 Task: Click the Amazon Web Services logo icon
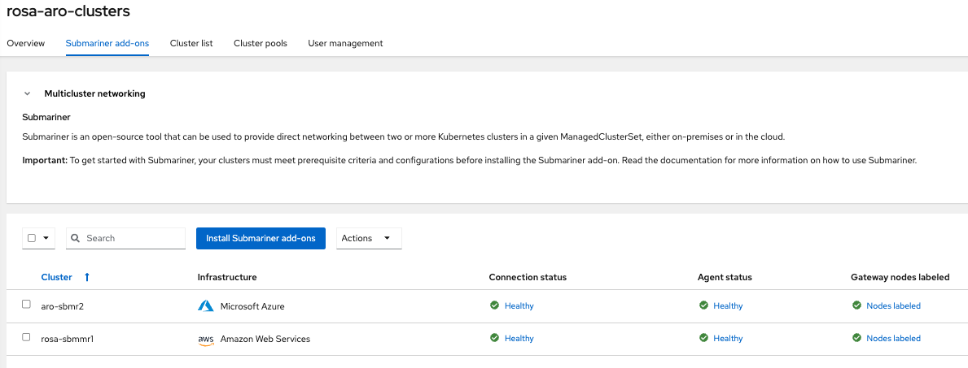pos(205,339)
